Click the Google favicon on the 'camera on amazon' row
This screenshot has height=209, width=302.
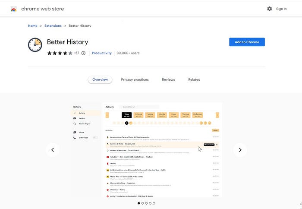[x=108, y=151]
